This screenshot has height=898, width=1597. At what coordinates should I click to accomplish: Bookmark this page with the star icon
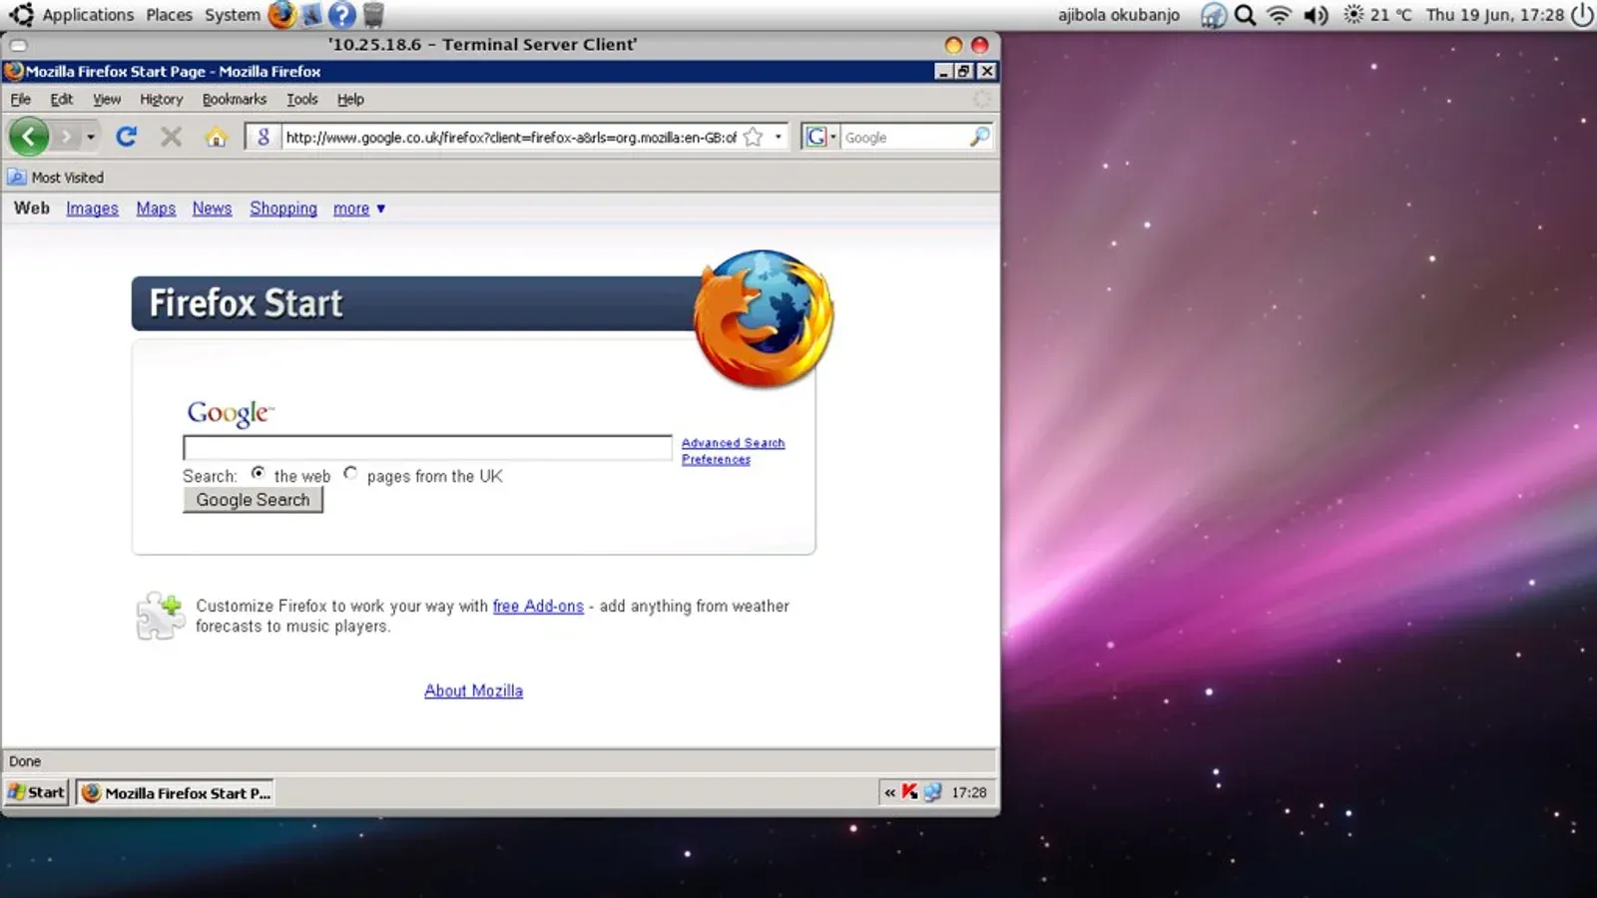click(754, 137)
